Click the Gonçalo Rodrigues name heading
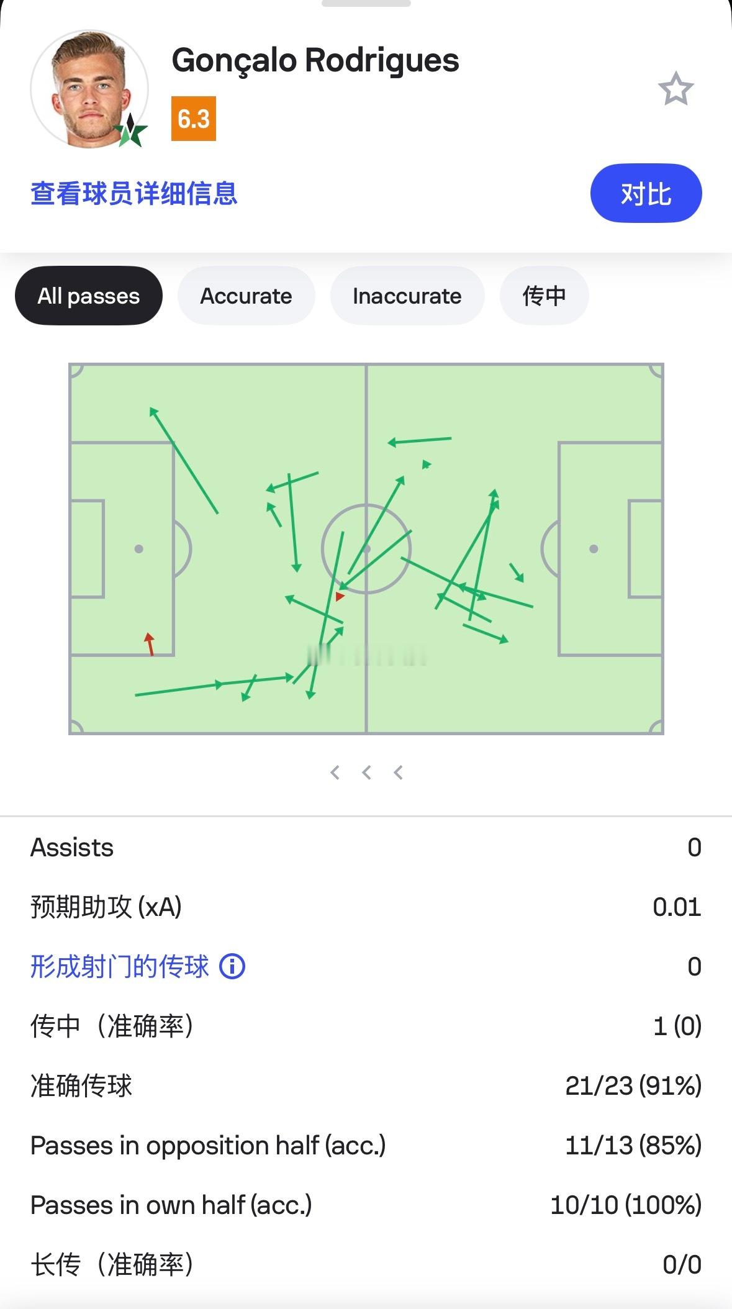 [x=315, y=60]
